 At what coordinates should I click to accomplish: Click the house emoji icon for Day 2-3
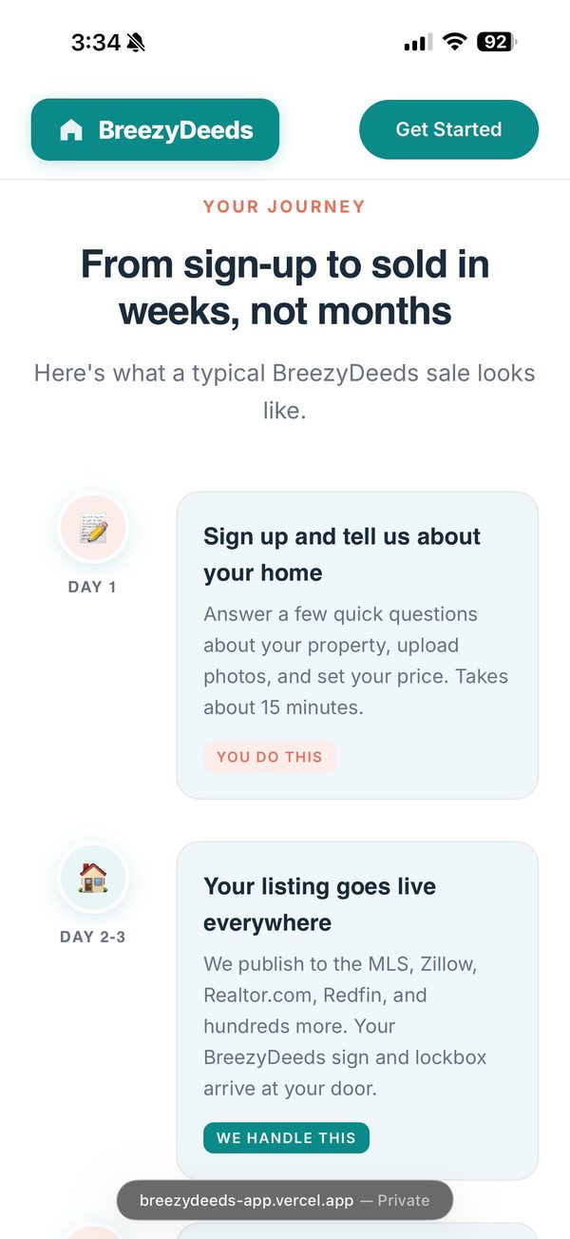92,878
